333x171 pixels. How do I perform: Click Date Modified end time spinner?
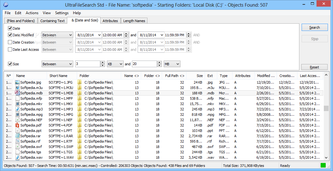click(x=188, y=35)
